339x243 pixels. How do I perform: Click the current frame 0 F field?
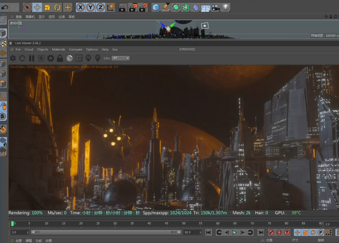click(20, 232)
